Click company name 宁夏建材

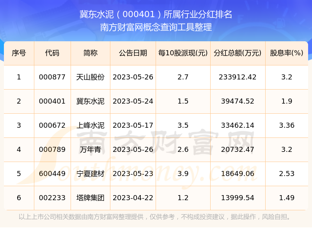pos(90,174)
